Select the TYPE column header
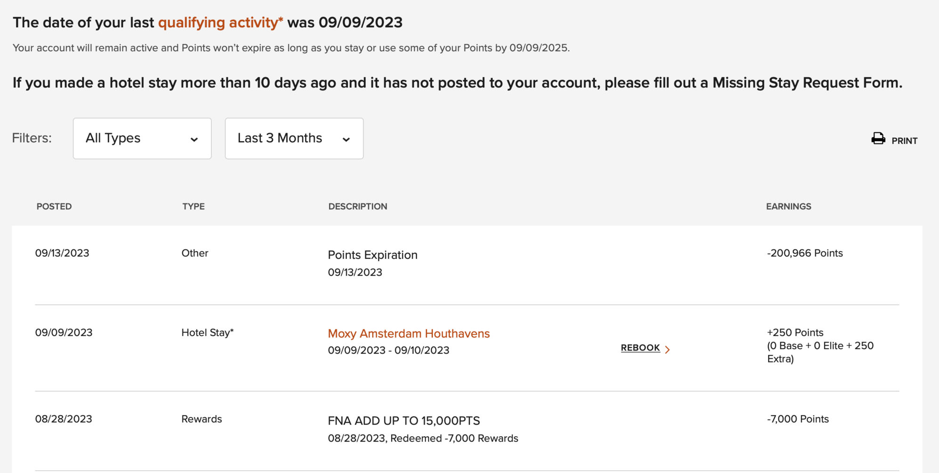The height and width of the screenshot is (473, 939). (x=193, y=206)
